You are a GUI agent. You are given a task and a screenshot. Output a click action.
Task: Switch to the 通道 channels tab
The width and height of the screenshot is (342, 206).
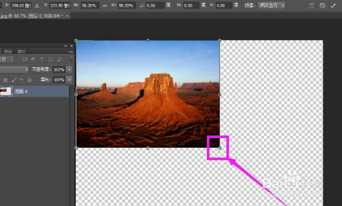click(8, 51)
